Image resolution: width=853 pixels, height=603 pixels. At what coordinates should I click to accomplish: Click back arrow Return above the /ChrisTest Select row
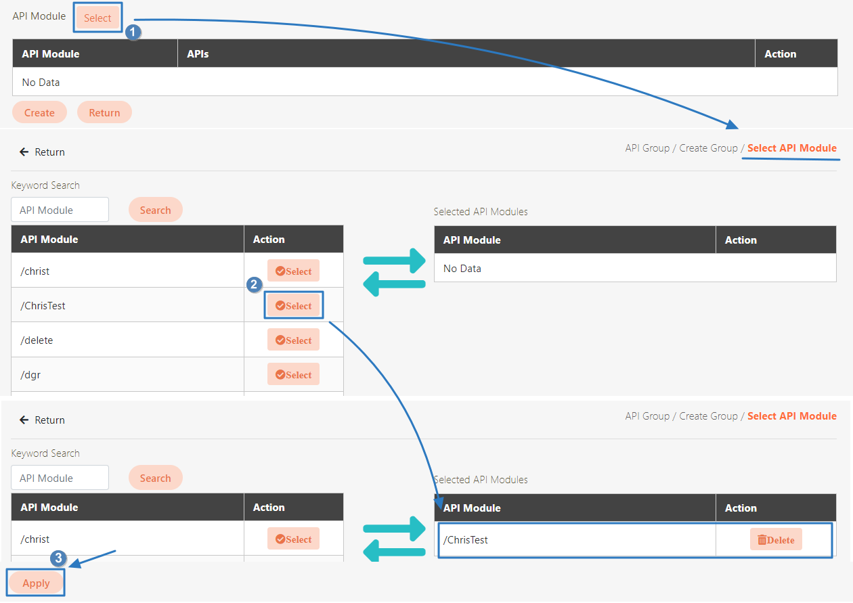click(x=42, y=152)
